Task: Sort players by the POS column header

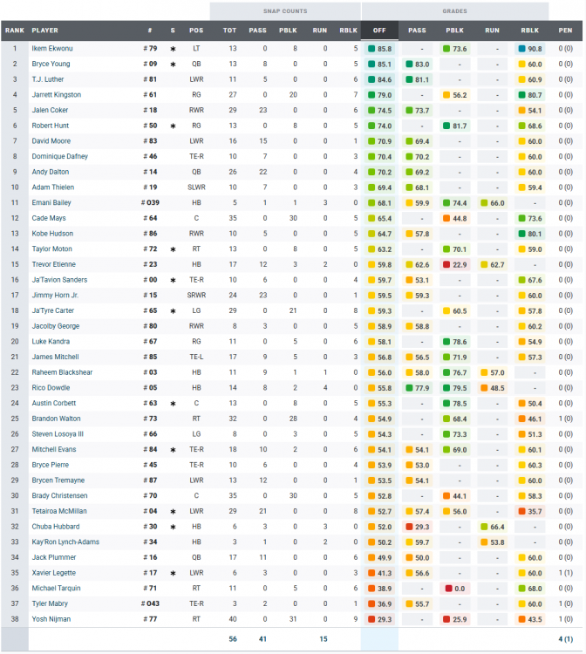Action: tap(197, 31)
